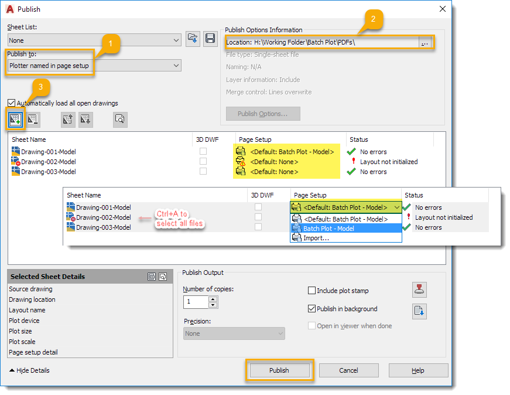
Task: Enable Include plot stamp
Action: pyautogui.click(x=311, y=290)
